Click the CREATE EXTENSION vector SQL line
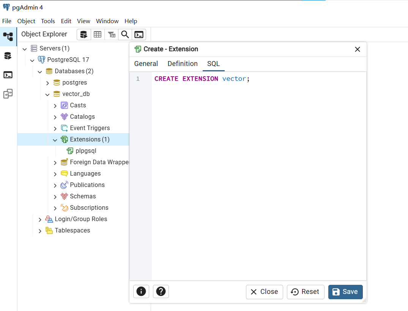The image size is (408, 311). coord(202,79)
